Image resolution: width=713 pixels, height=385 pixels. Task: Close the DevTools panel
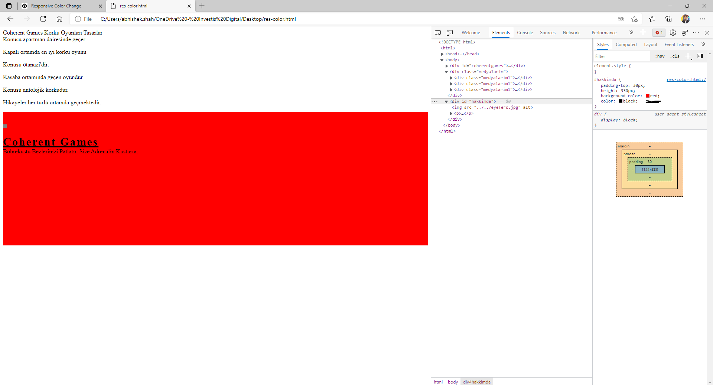pyautogui.click(x=707, y=33)
